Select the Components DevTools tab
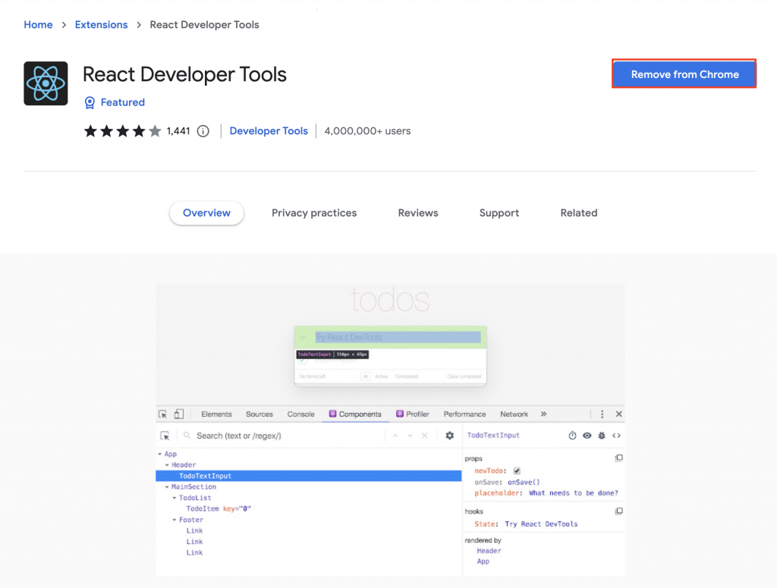The height and width of the screenshot is (588, 777). (355, 414)
